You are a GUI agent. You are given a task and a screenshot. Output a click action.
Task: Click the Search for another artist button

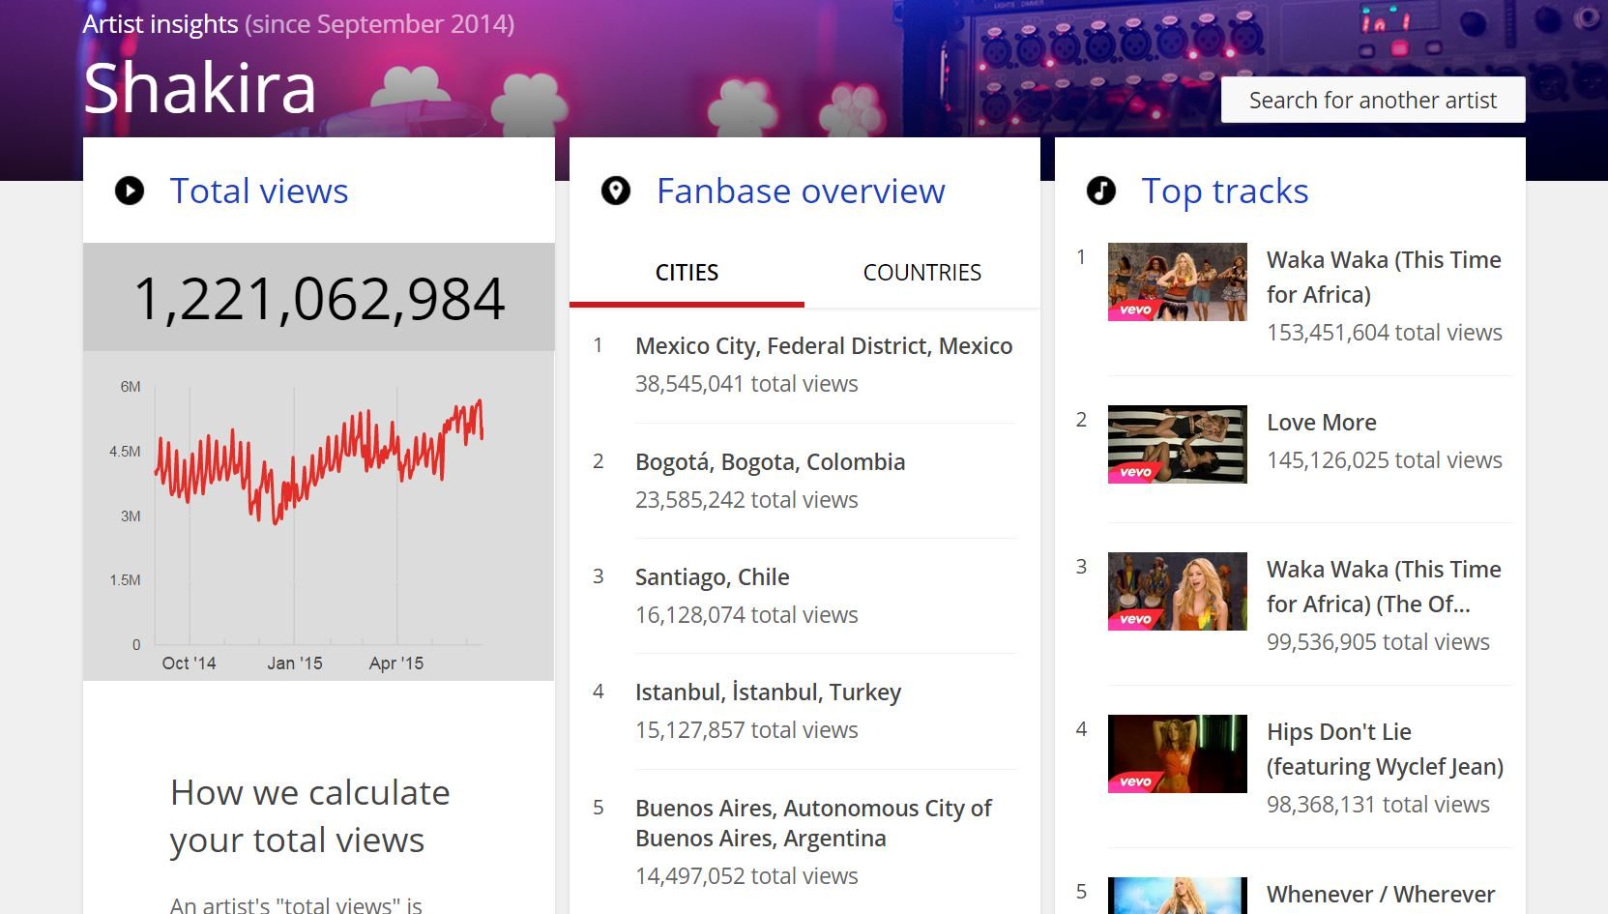click(1371, 99)
